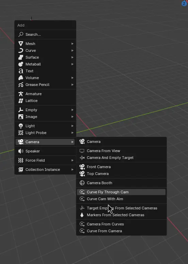The height and width of the screenshot is (264, 188).
Task: Expand the Empty submenu arrow
Action: (72, 110)
